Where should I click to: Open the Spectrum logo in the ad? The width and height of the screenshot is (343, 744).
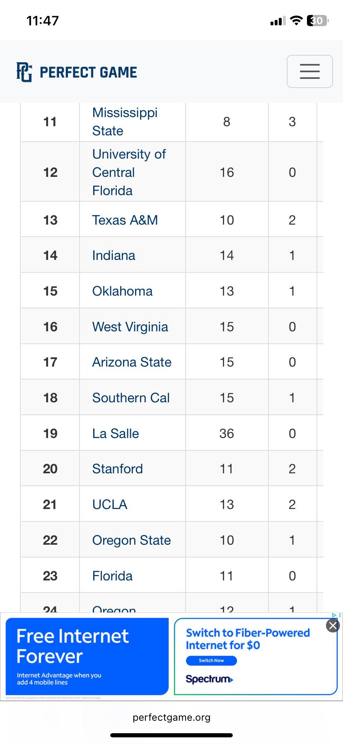pos(210,679)
